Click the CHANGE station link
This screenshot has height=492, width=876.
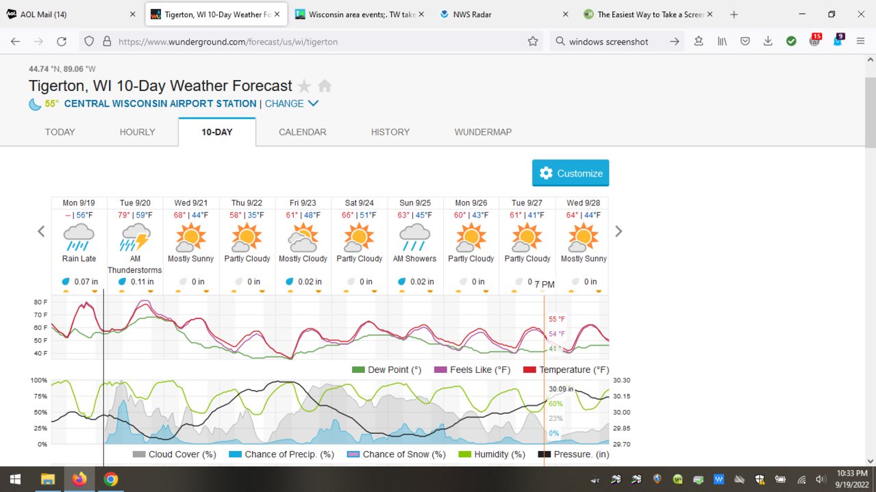click(284, 104)
